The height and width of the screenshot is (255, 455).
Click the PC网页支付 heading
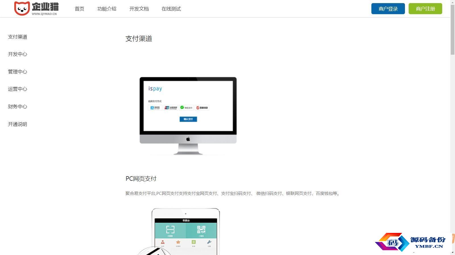pyautogui.click(x=141, y=178)
